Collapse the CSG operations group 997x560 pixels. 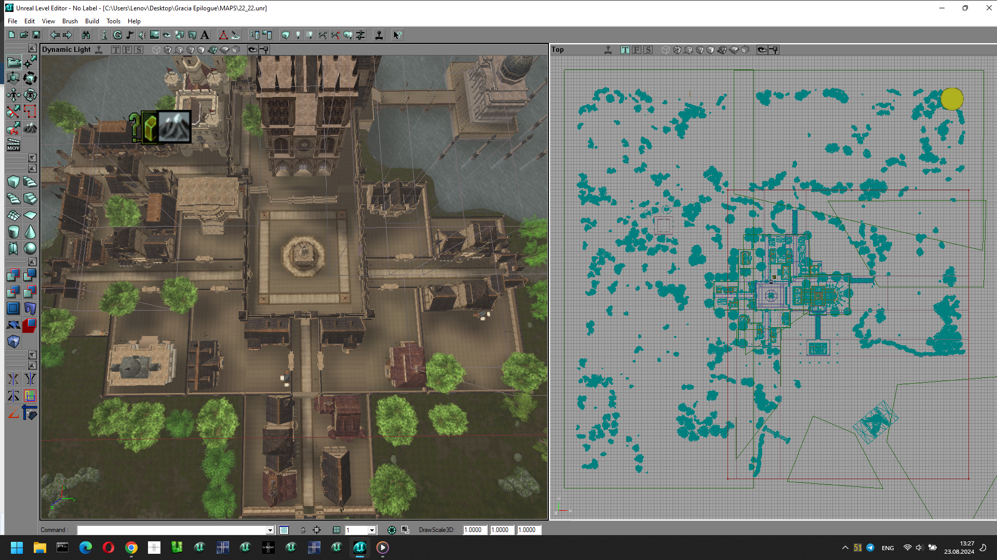[x=32, y=261]
